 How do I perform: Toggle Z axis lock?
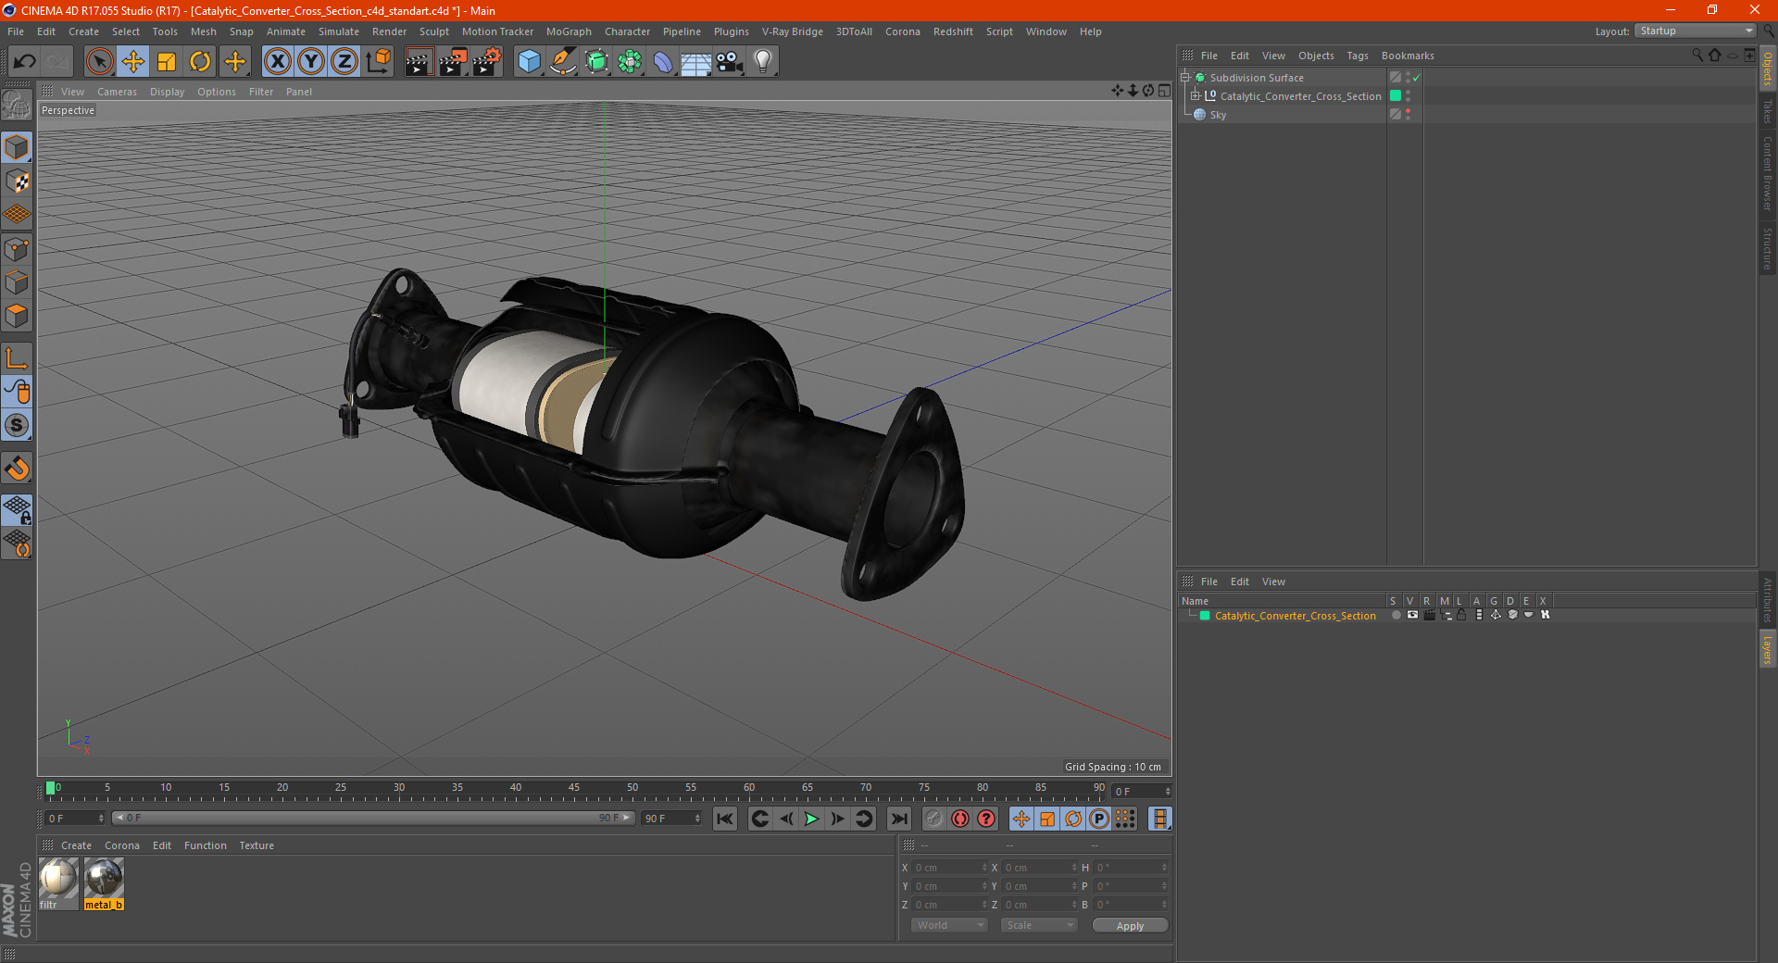(x=344, y=62)
